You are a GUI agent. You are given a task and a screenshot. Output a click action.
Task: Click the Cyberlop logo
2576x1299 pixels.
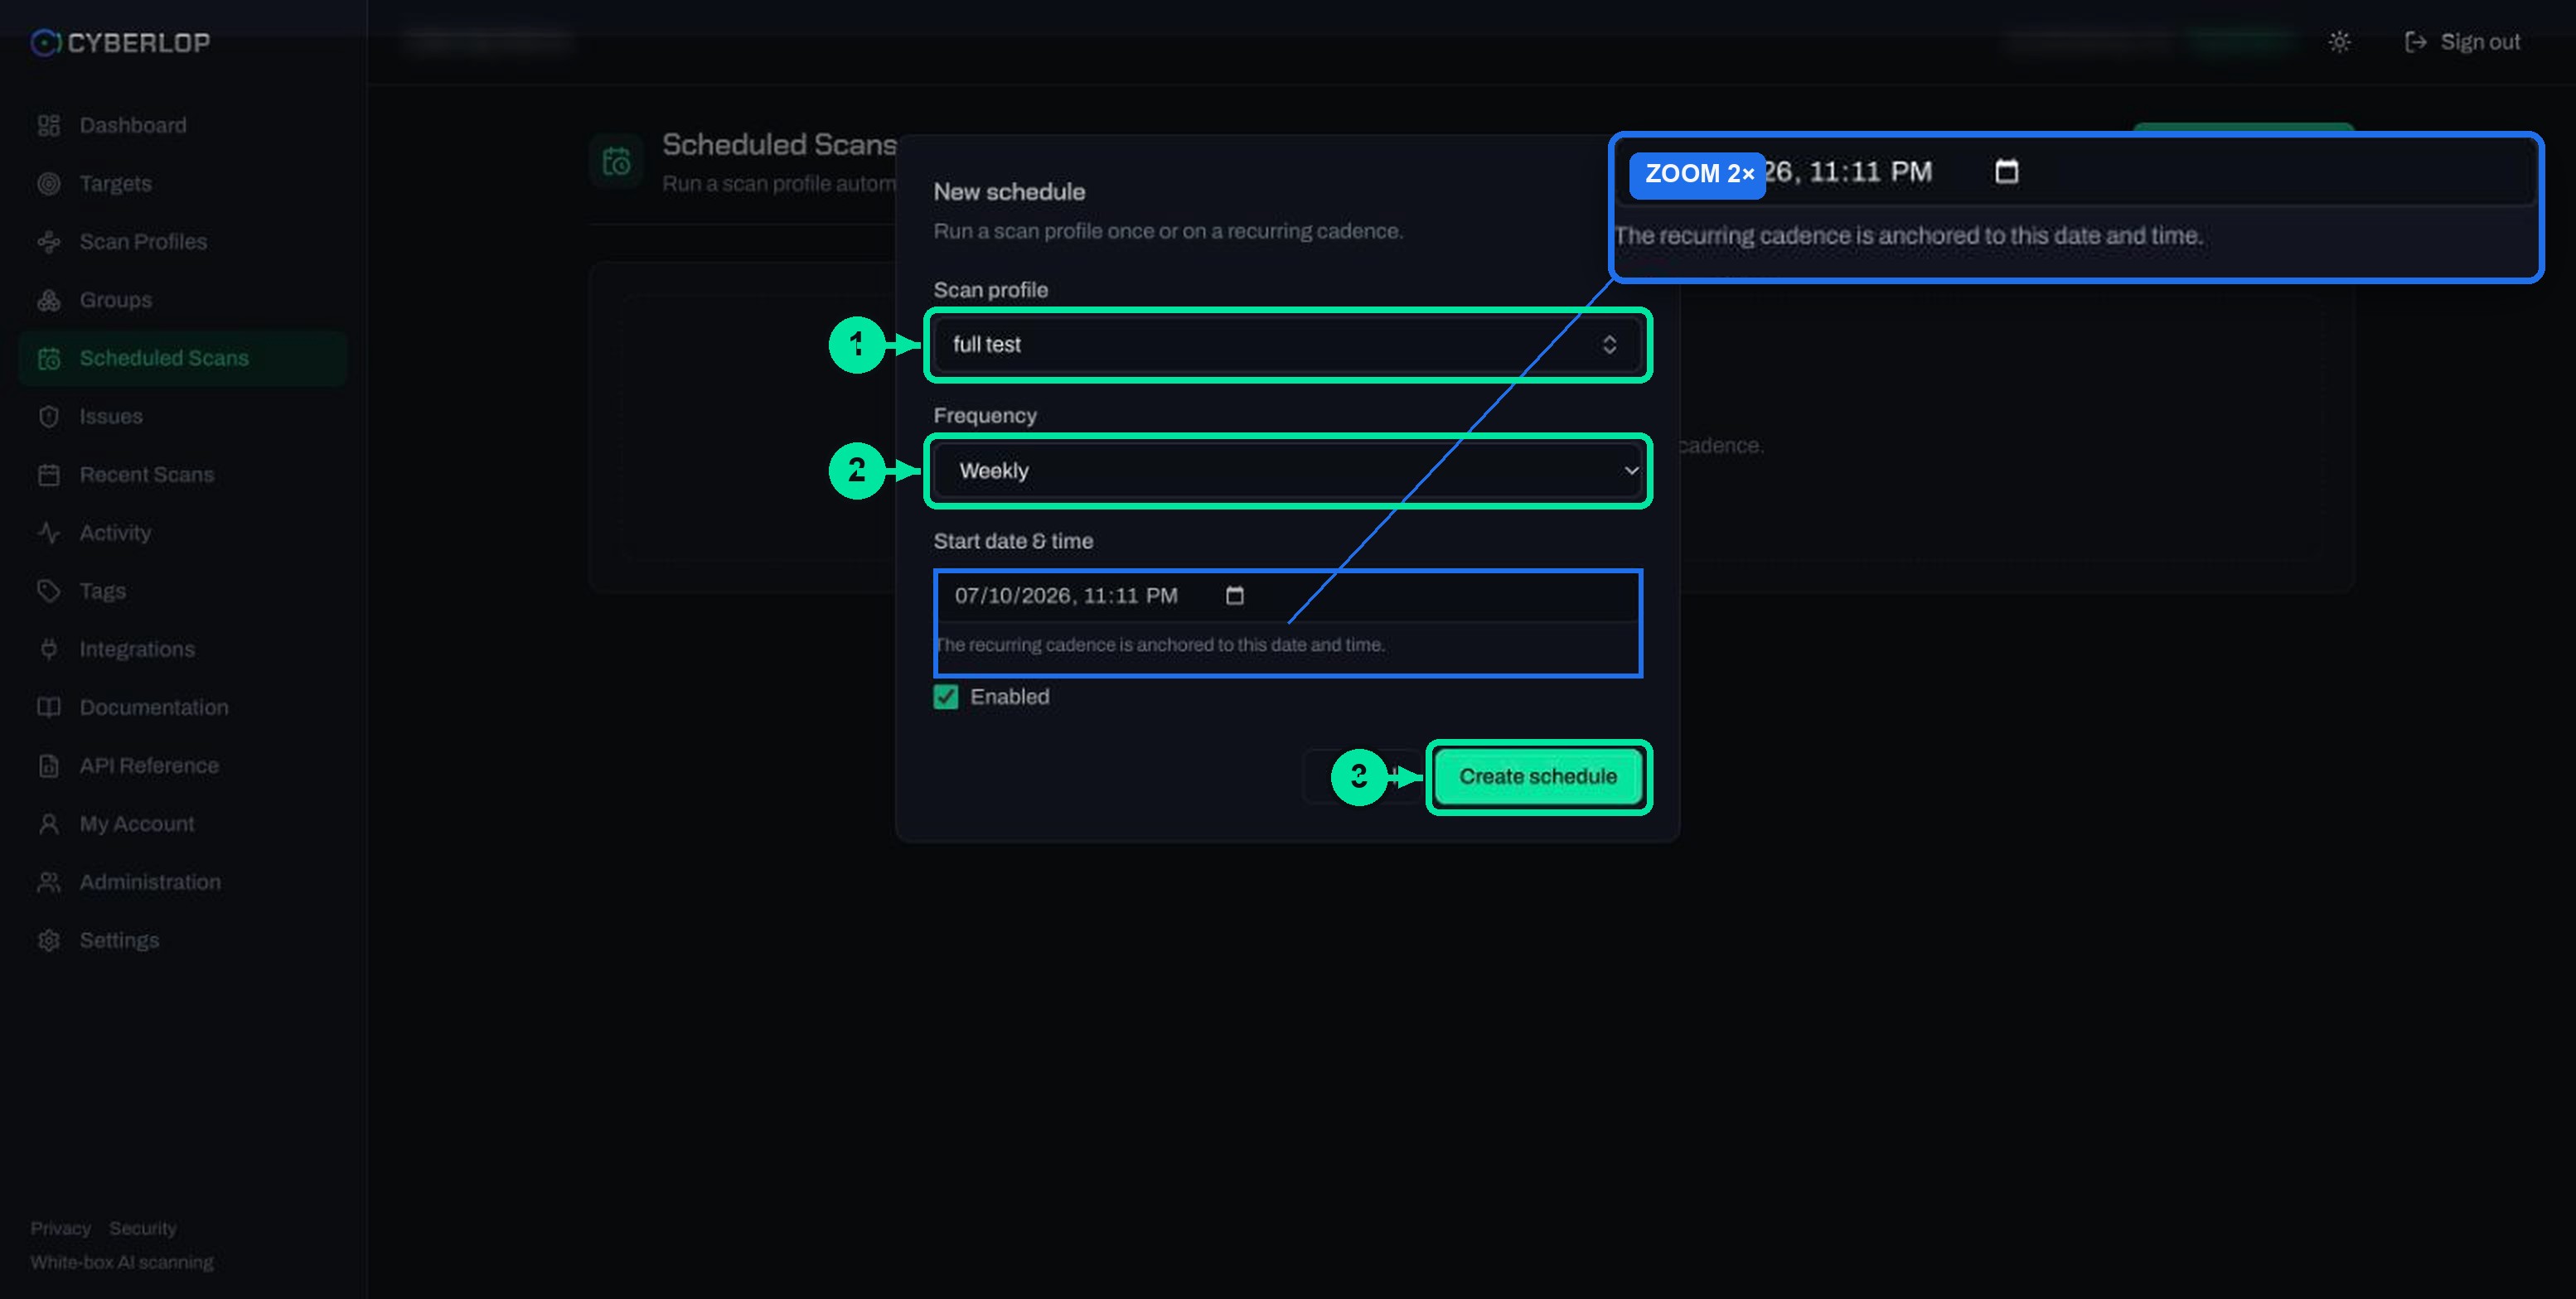coord(120,43)
